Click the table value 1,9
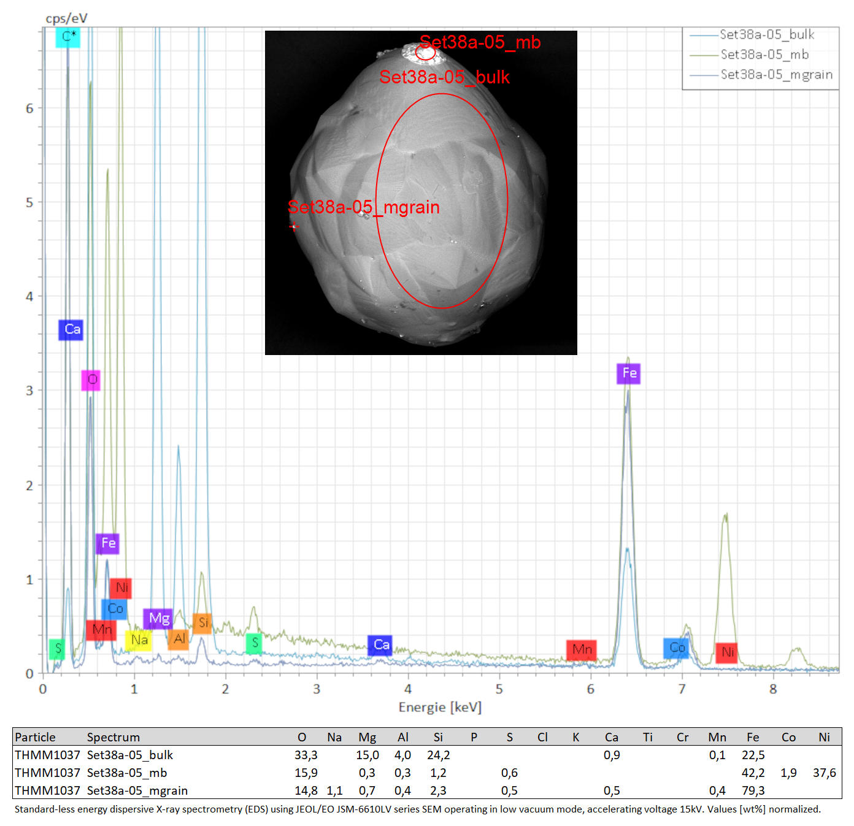854x826 pixels. [x=788, y=773]
